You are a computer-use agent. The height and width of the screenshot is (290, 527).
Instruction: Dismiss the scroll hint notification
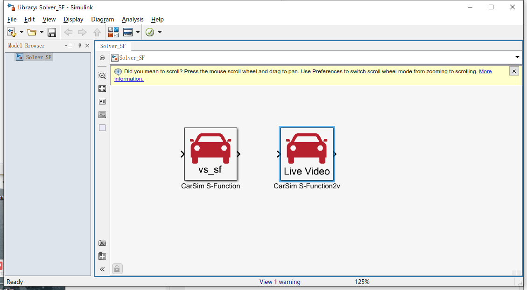click(514, 71)
